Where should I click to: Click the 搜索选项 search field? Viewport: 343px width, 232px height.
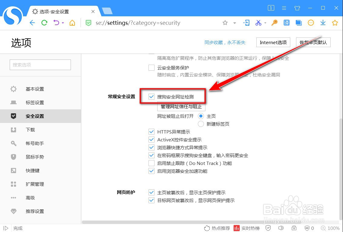40,65
